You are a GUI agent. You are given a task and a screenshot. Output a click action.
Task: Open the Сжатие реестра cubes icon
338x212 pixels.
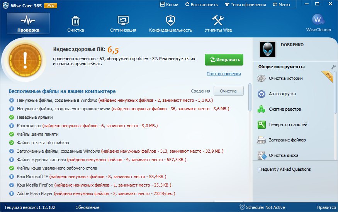click(x=262, y=109)
